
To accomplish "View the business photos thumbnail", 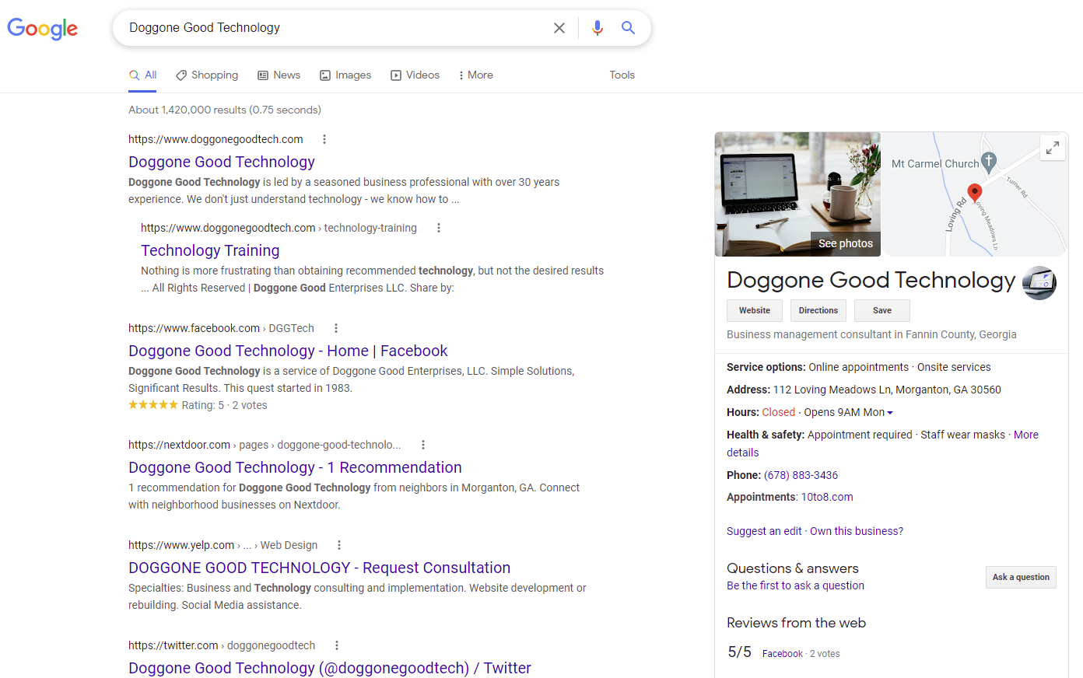I will pyautogui.click(x=797, y=194).
